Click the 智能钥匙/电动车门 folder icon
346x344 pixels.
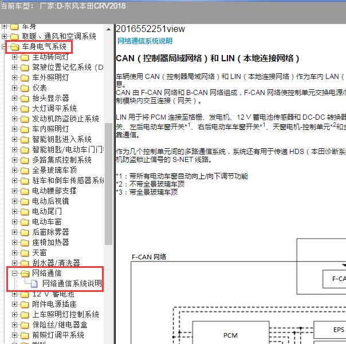point(25,150)
